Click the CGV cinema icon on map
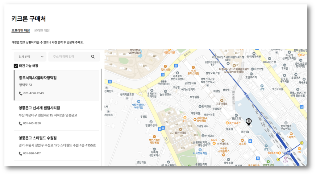 [x=285, y=157]
